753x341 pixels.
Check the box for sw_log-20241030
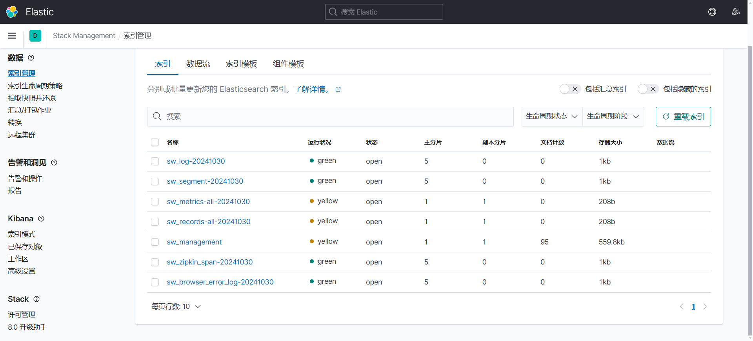pos(155,161)
